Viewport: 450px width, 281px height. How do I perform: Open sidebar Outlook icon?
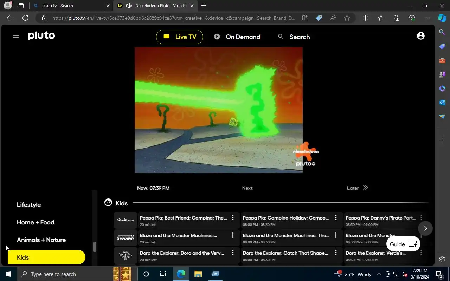442,103
